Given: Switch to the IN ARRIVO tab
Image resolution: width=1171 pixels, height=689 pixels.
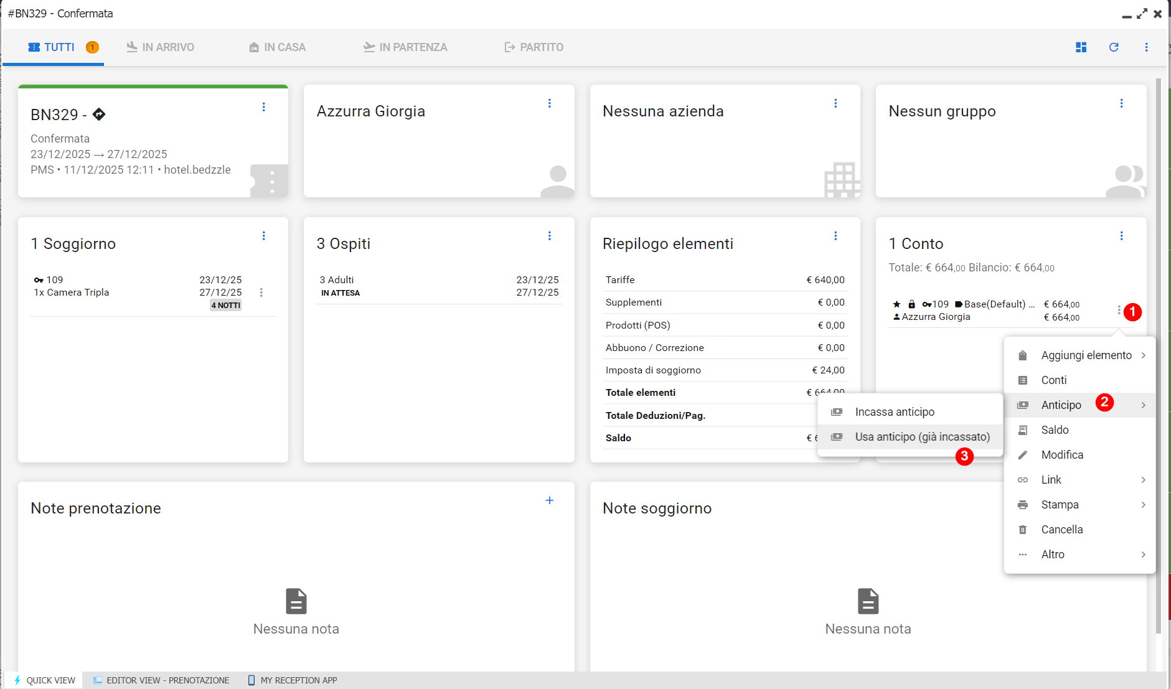Looking at the screenshot, I should tap(161, 47).
